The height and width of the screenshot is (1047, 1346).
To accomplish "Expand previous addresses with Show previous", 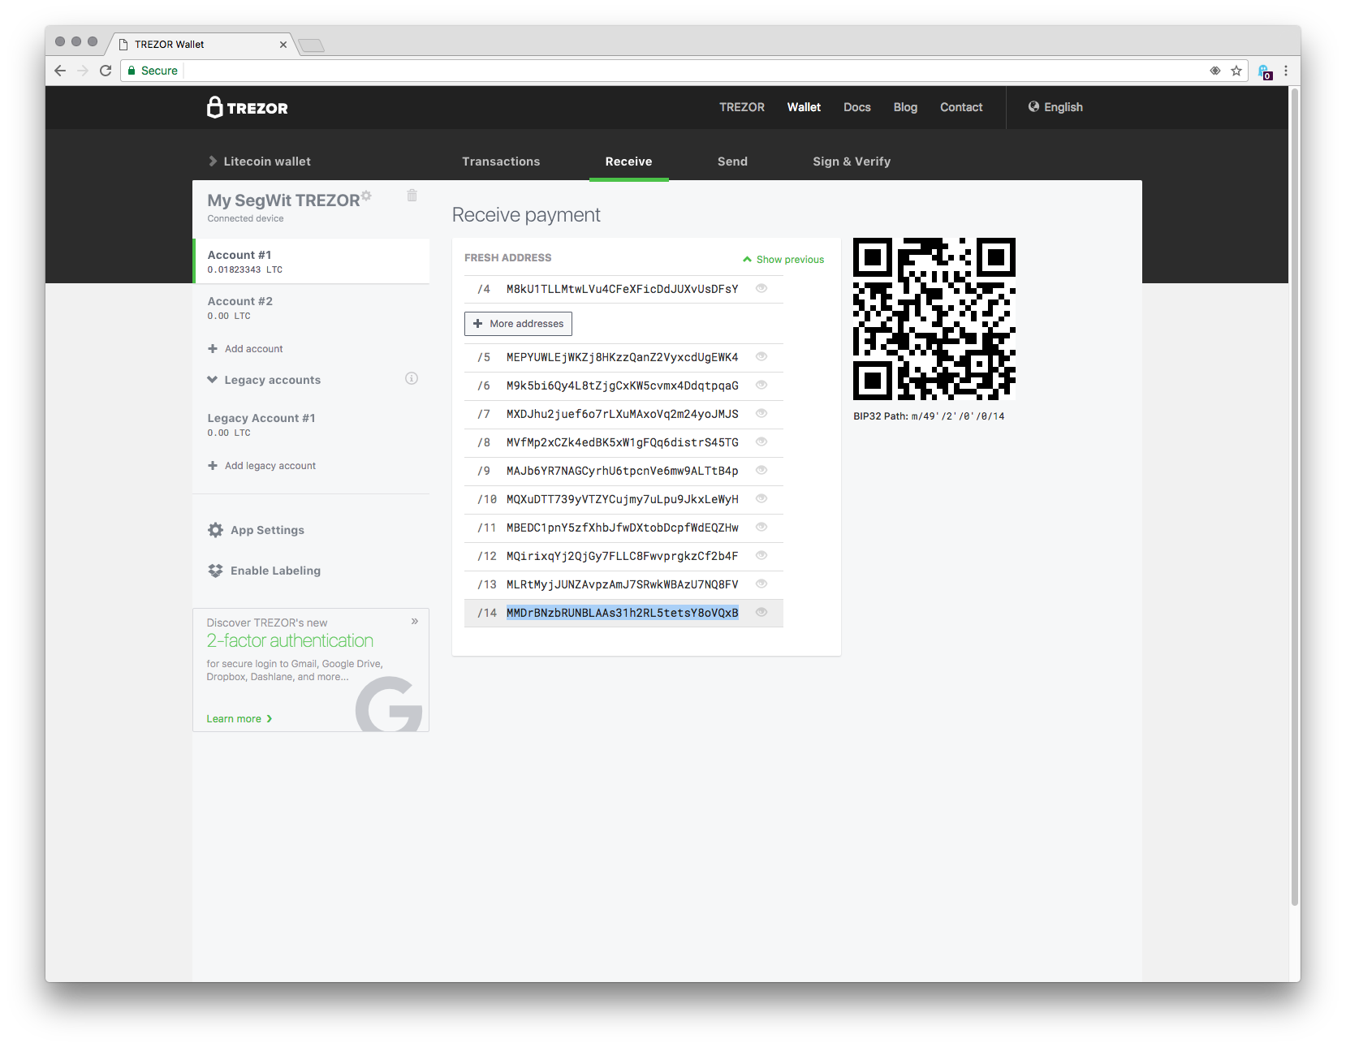I will coord(783,260).
